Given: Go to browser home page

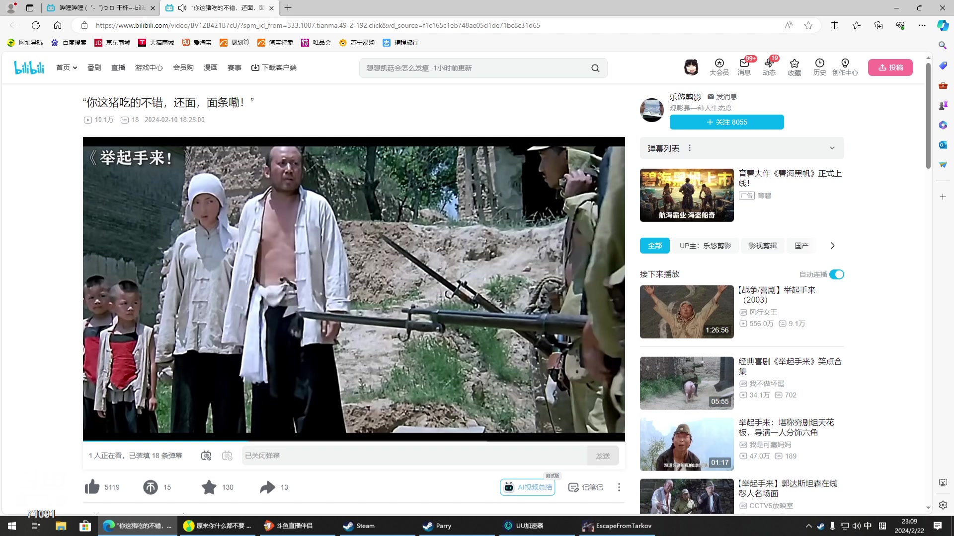Looking at the screenshot, I should [58, 25].
